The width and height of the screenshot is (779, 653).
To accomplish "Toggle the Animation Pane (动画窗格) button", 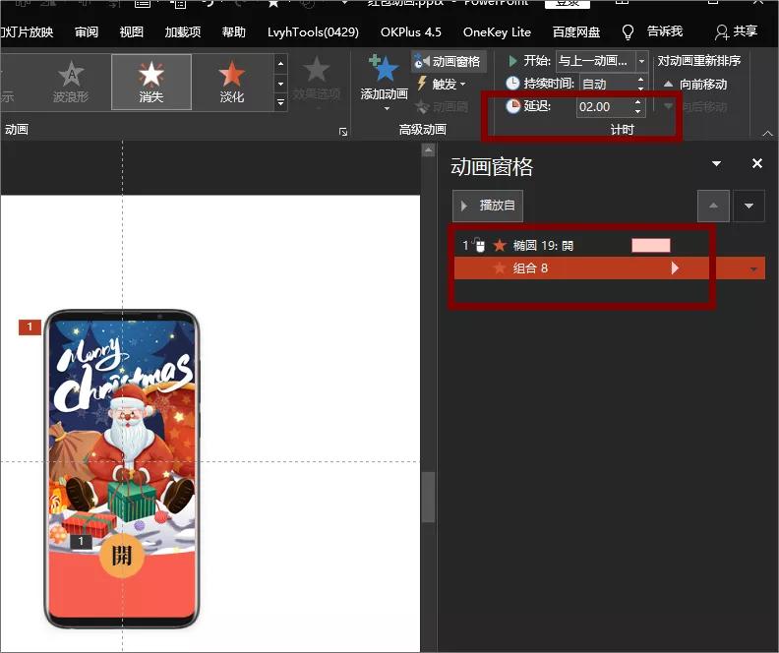I will [448, 61].
